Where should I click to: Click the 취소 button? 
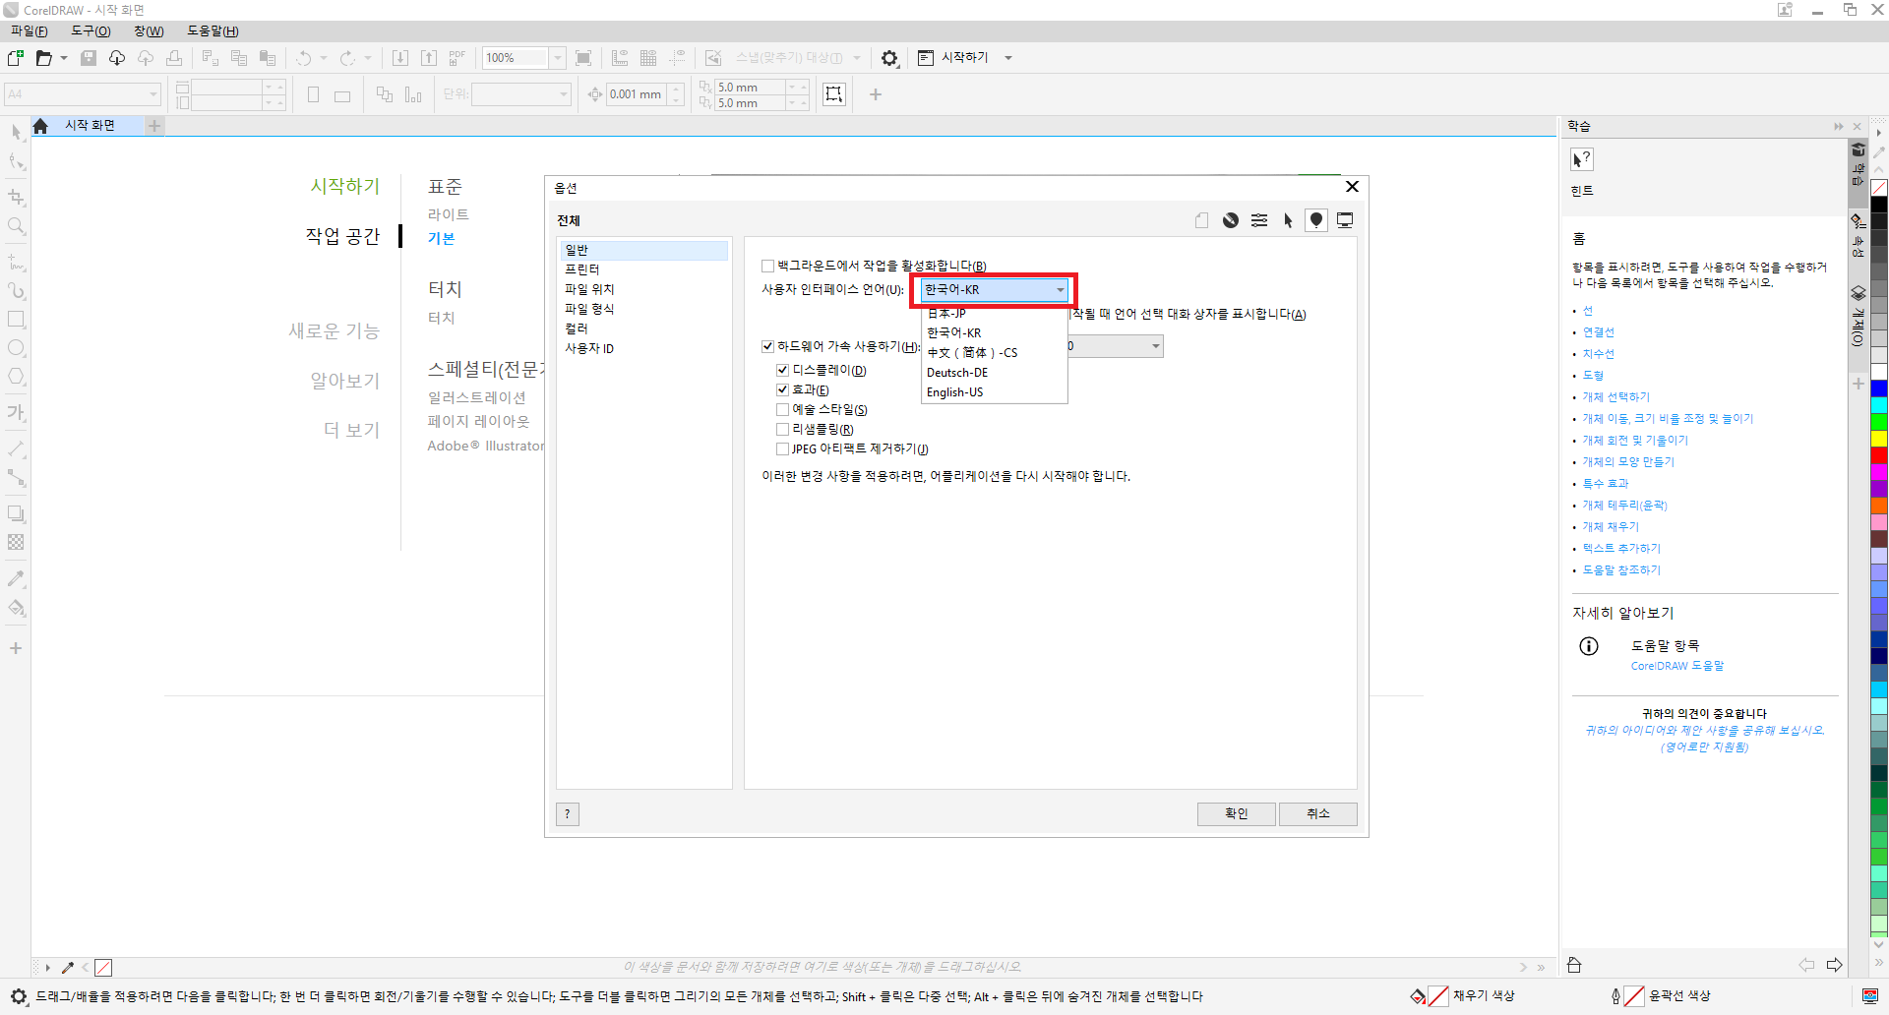[1318, 814]
